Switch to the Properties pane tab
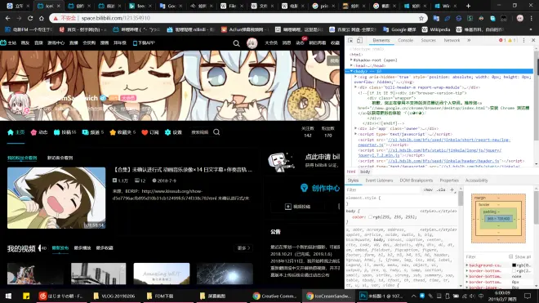The width and height of the screenshot is (539, 303). tap(449, 180)
